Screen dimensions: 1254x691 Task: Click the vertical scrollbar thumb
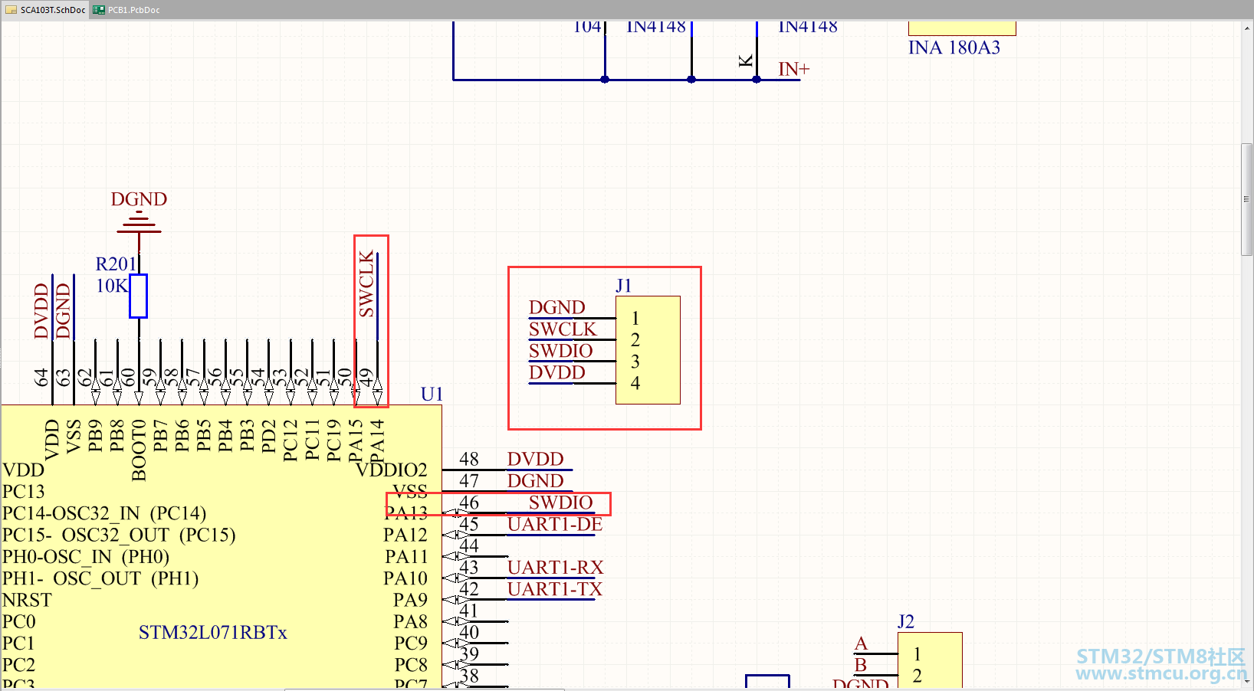coord(1247,199)
